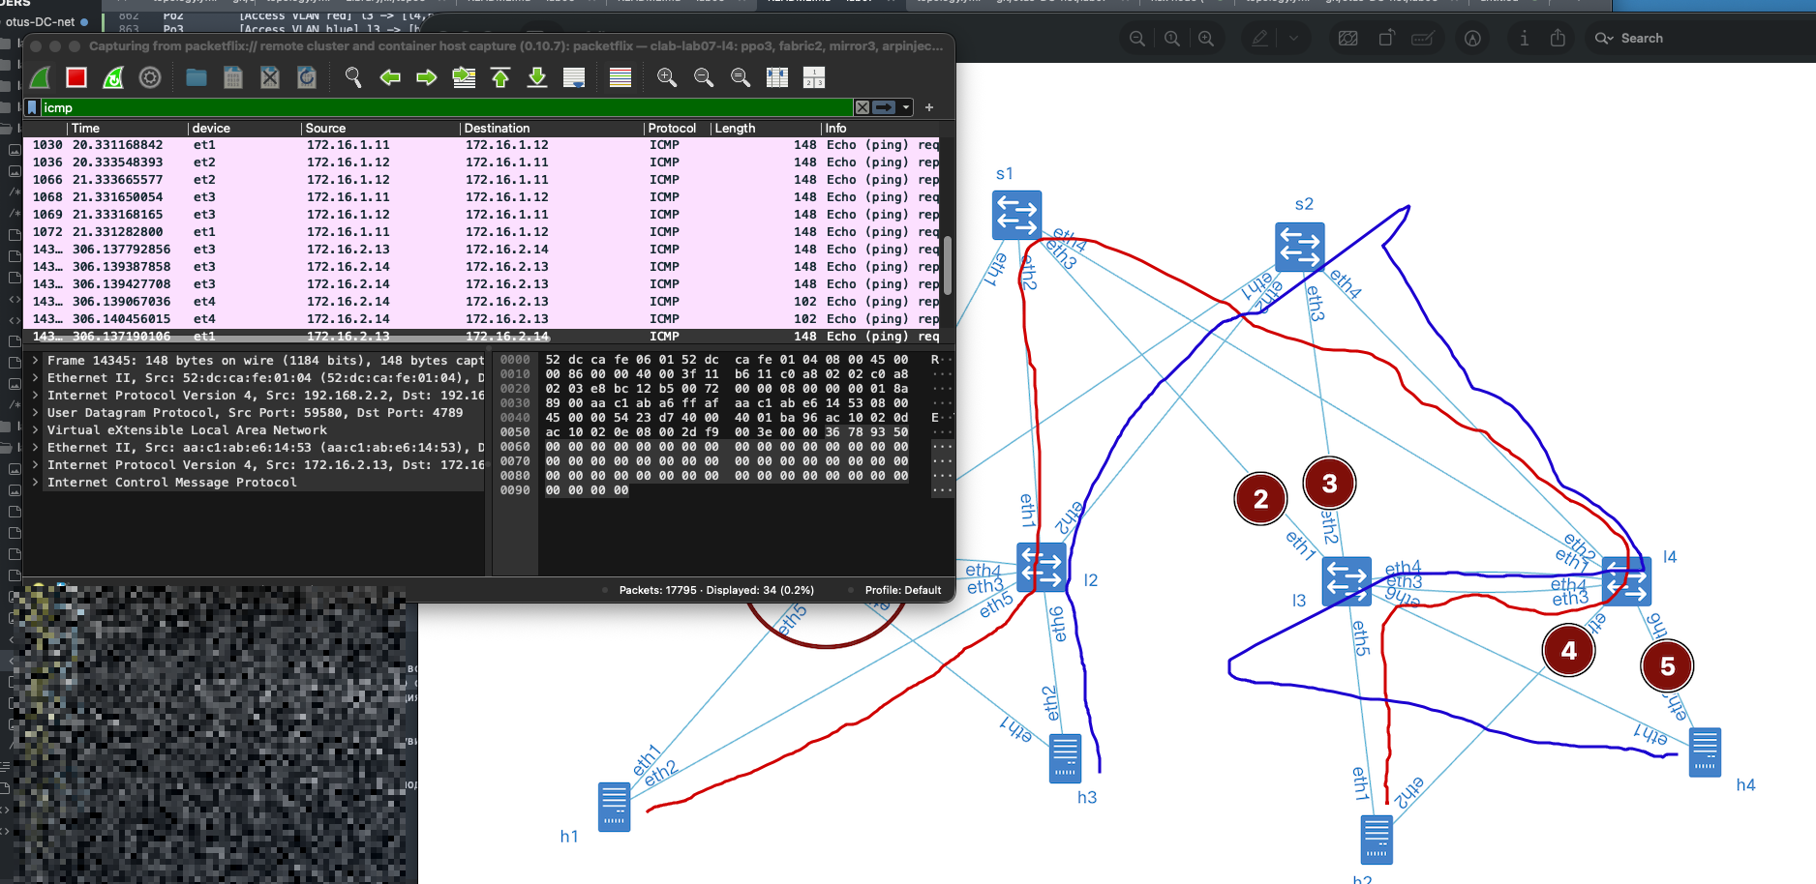This screenshot has height=884, width=1816.
Task: Restart the current capture
Action: pos(113,77)
